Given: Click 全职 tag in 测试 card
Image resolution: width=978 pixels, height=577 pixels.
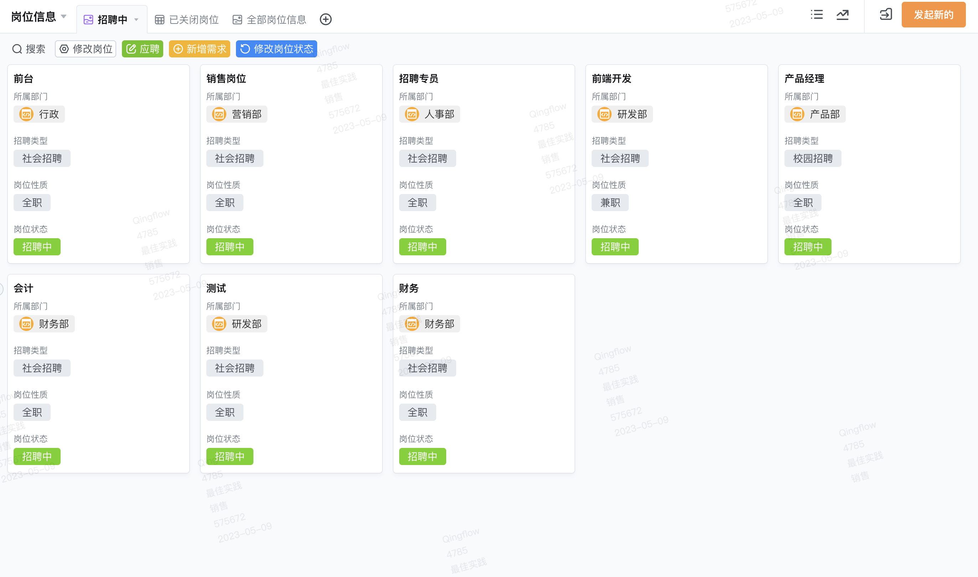Looking at the screenshot, I should (225, 413).
